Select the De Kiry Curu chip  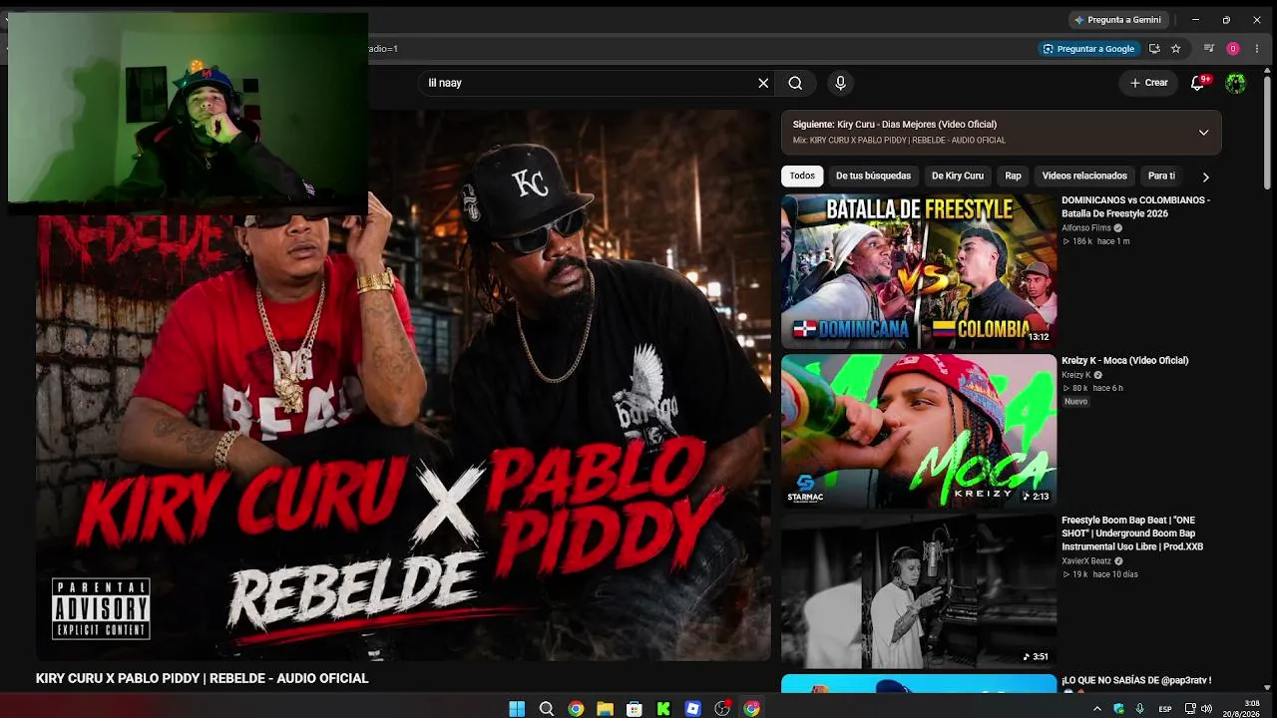(x=958, y=177)
